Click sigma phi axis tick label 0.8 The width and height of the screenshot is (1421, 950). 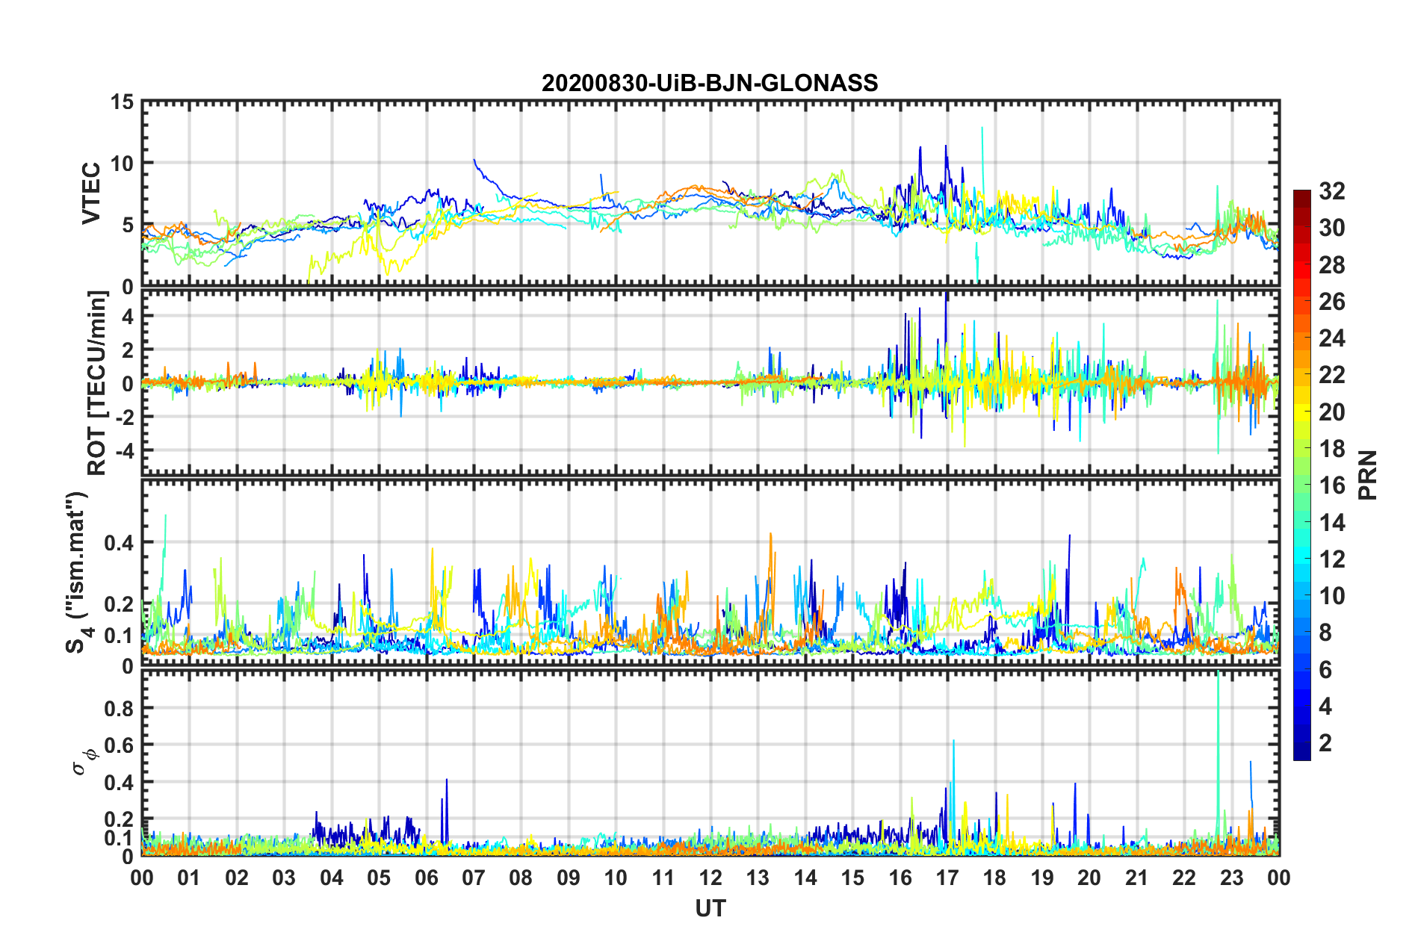point(119,708)
